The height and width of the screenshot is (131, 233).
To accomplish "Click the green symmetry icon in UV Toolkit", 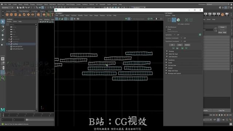I will [x=200, y=35].
